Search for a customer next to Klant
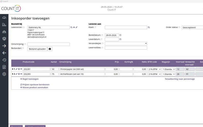The image size is (203, 127). point(149,27)
